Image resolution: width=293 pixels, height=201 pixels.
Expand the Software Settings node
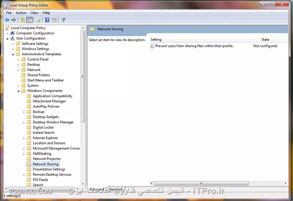(x=13, y=44)
